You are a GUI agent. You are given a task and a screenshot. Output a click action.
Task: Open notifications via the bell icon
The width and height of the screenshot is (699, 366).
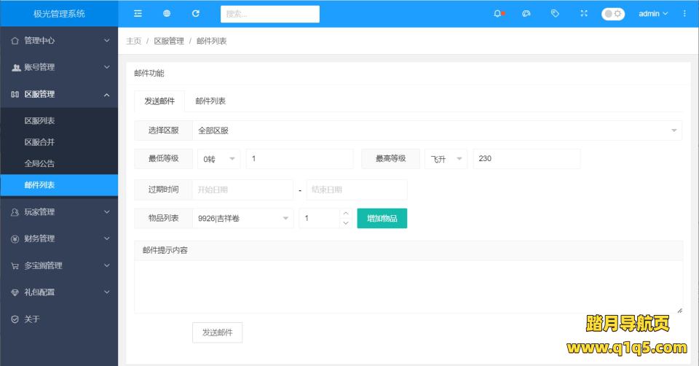[x=498, y=13]
